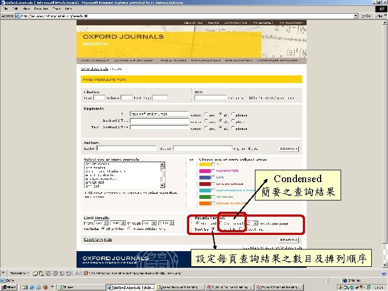Image resolution: width=388 pixels, height=291 pixels.
Task: Click the page icon in the address bar
Action: [x=18, y=16]
